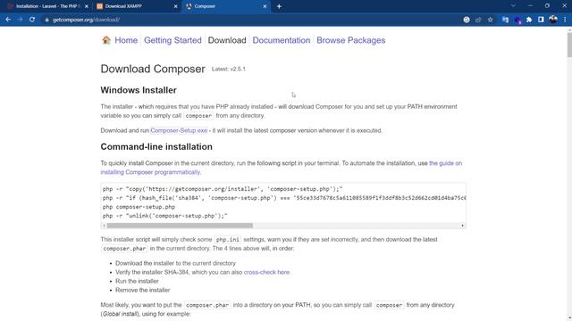Open a new browser tab
Viewport: 572px width, 321px height.
click(x=279, y=6)
